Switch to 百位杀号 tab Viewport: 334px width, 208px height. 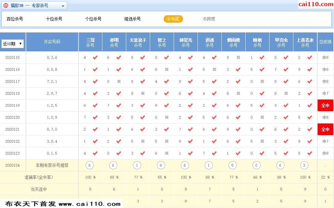coord(15,19)
